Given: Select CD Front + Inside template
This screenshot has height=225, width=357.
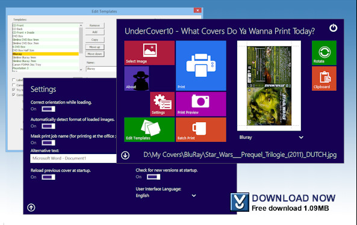Looking at the screenshot, I should click(x=46, y=32).
